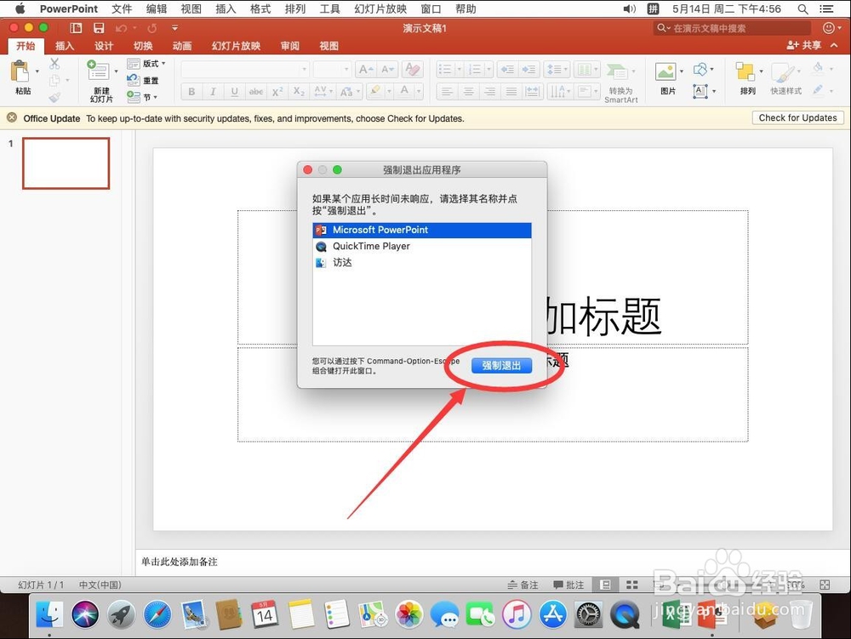851x639 pixels.
Task: Switch to the 审阅 (Review) ribbon tab
Action: tap(290, 46)
